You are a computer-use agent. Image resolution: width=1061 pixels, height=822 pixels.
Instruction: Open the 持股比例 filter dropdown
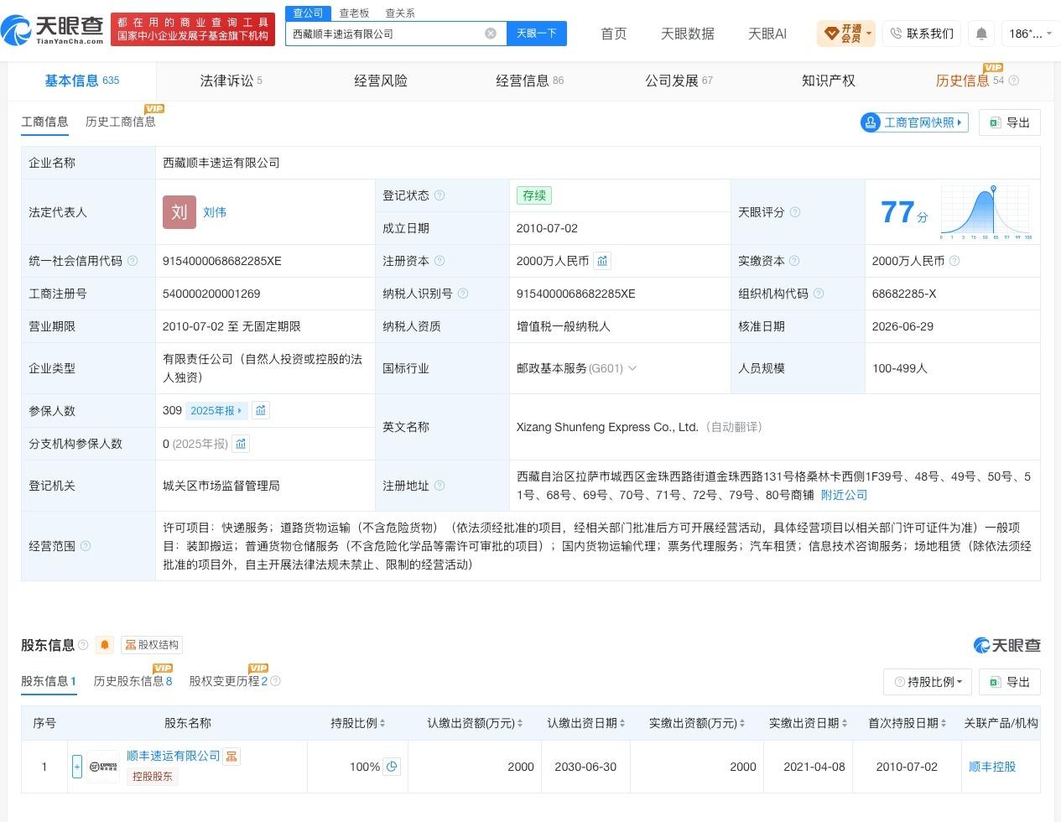click(928, 682)
